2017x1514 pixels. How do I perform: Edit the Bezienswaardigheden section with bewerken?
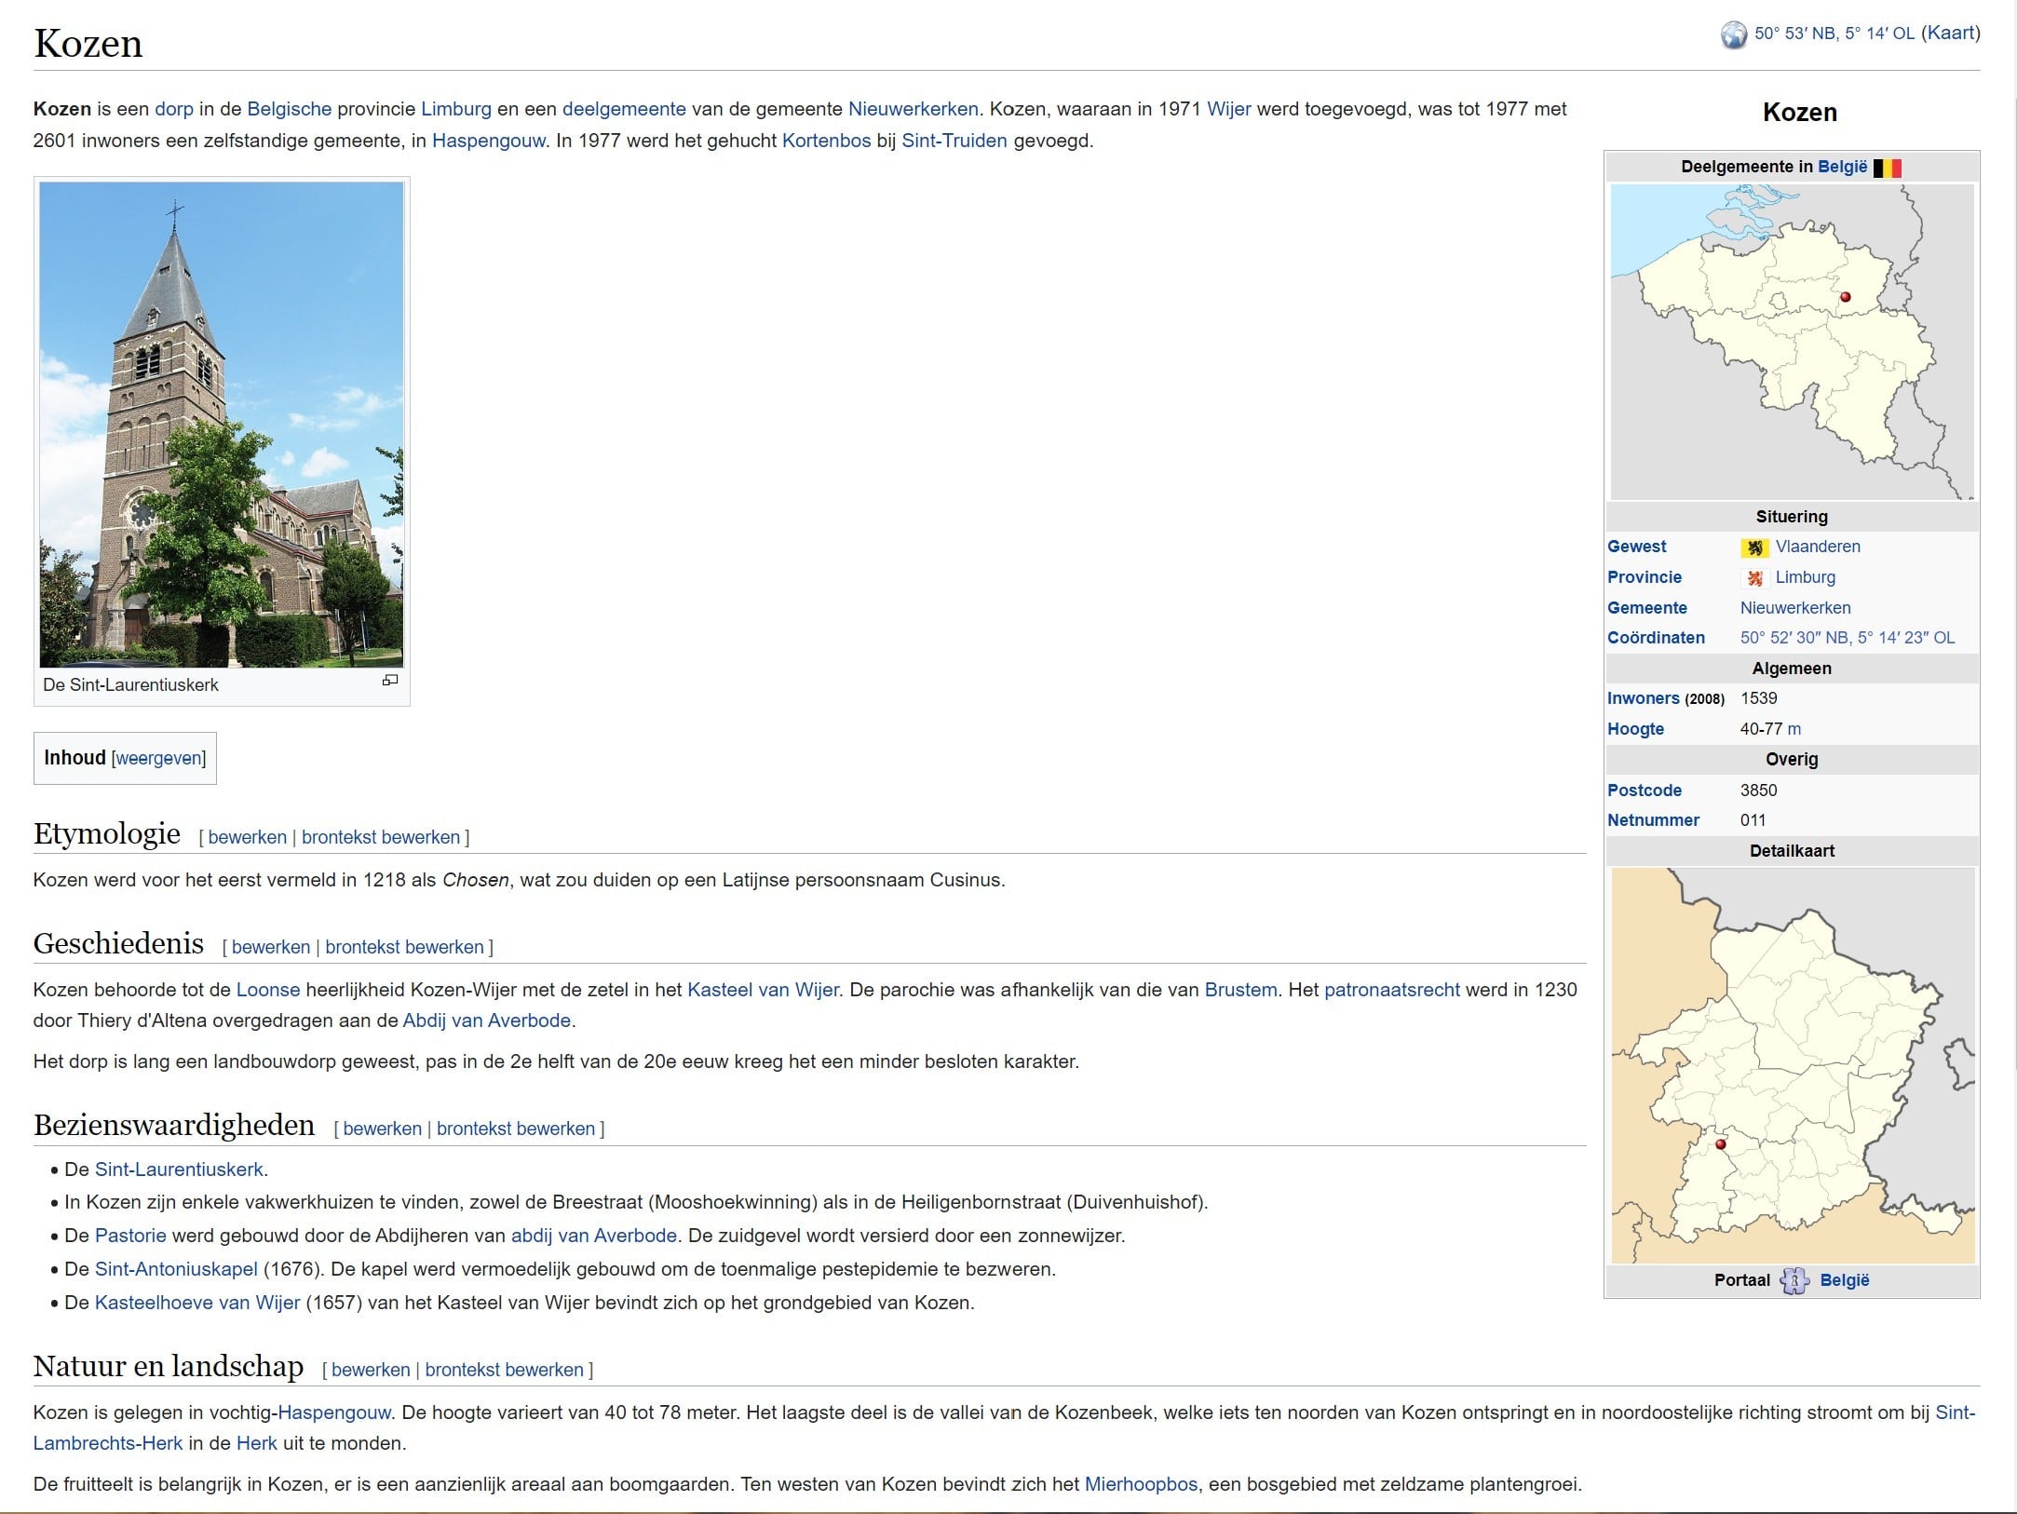tap(382, 1129)
